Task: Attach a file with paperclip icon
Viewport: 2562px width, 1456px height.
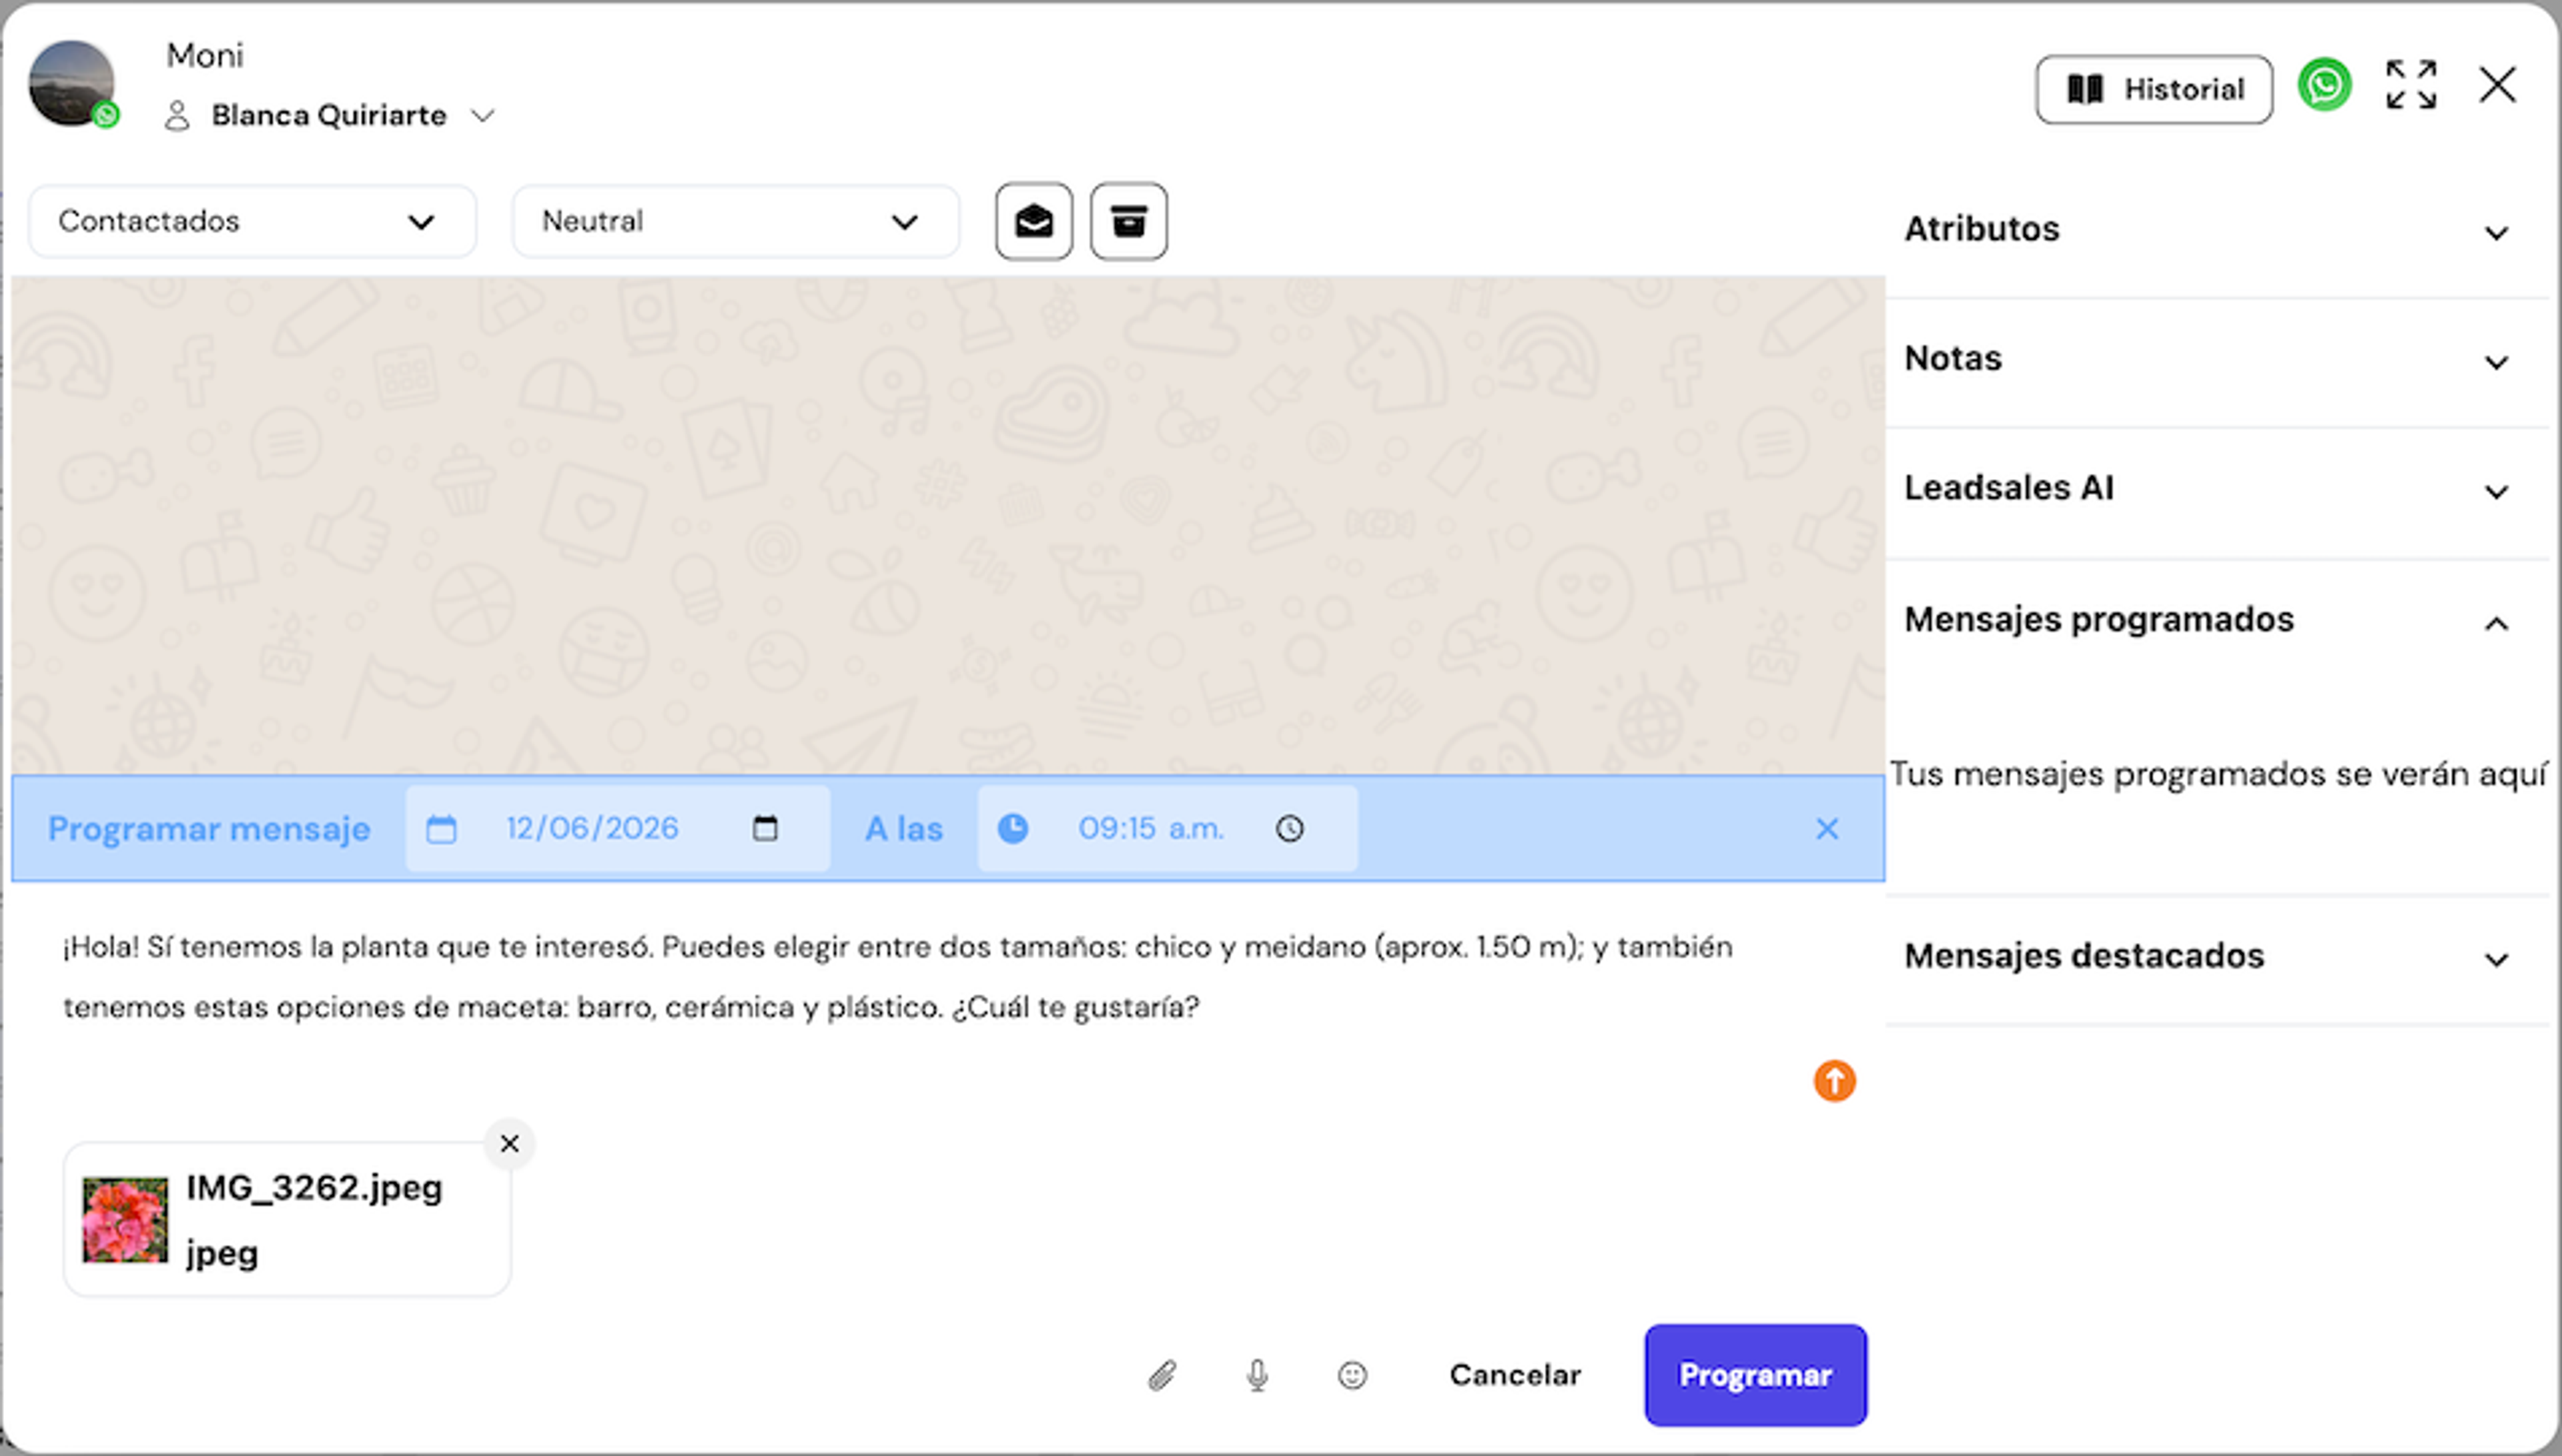Action: [1162, 1376]
